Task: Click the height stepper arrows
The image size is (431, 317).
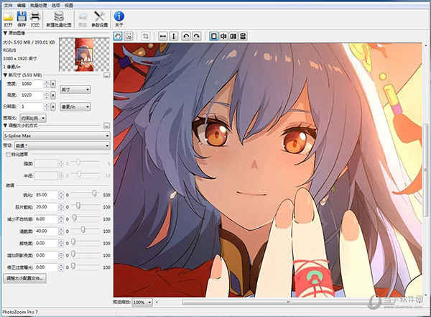Action: coord(47,95)
